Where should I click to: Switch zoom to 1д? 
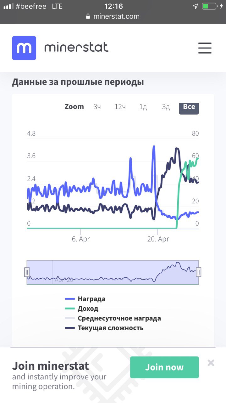[x=143, y=107]
